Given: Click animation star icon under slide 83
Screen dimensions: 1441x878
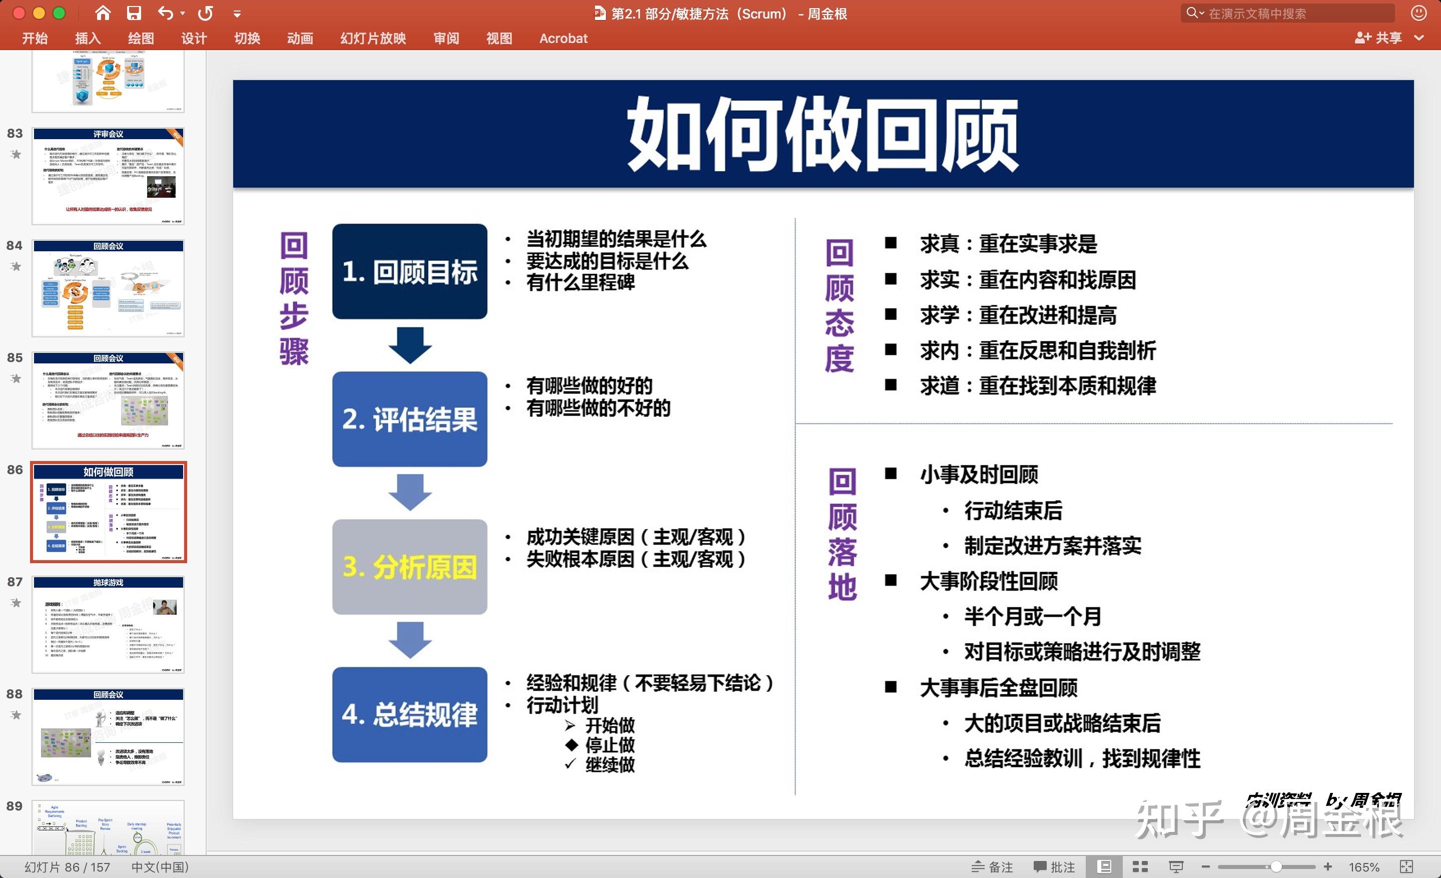Looking at the screenshot, I should pos(16,154).
